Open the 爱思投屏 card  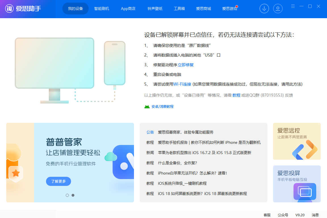[x=297, y=184]
